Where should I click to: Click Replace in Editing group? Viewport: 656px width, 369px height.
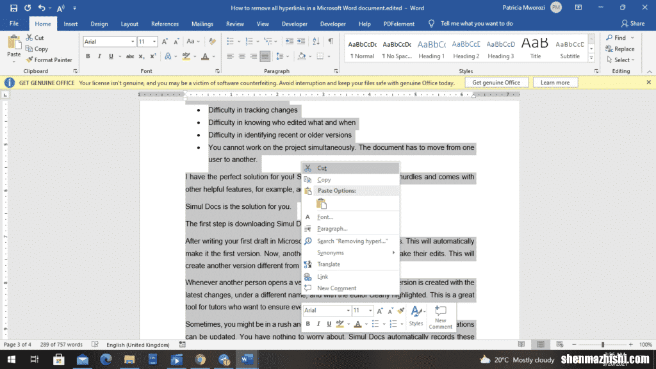pos(620,49)
